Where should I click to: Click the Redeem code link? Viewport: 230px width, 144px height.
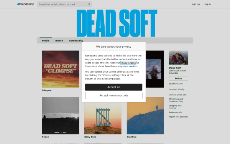176,113
